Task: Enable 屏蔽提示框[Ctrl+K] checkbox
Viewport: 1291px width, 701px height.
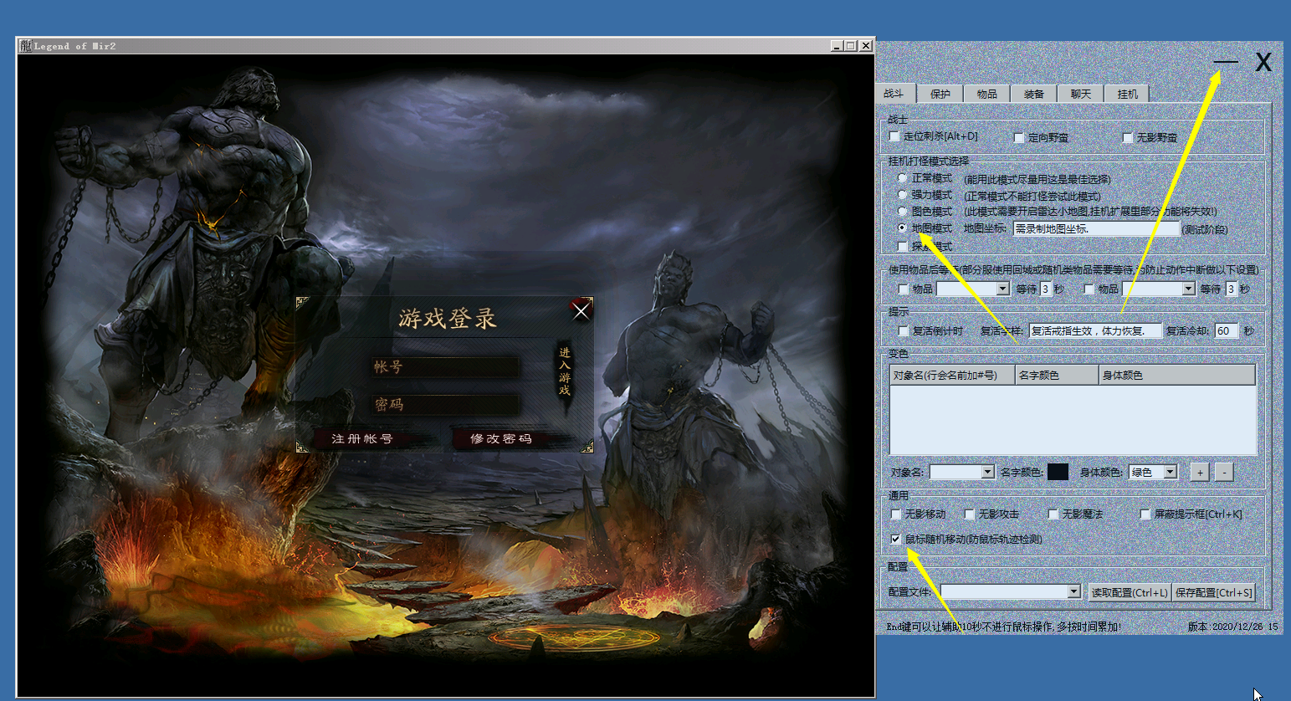Action: tap(1145, 514)
